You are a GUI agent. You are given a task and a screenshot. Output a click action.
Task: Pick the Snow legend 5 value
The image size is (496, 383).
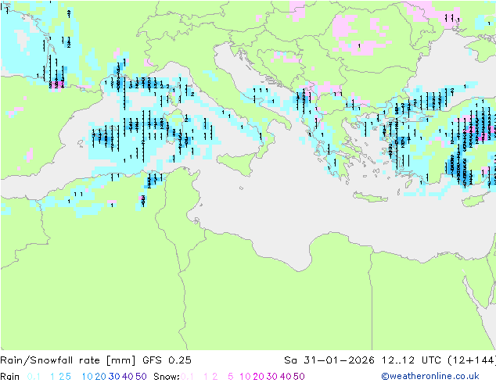click(231, 377)
